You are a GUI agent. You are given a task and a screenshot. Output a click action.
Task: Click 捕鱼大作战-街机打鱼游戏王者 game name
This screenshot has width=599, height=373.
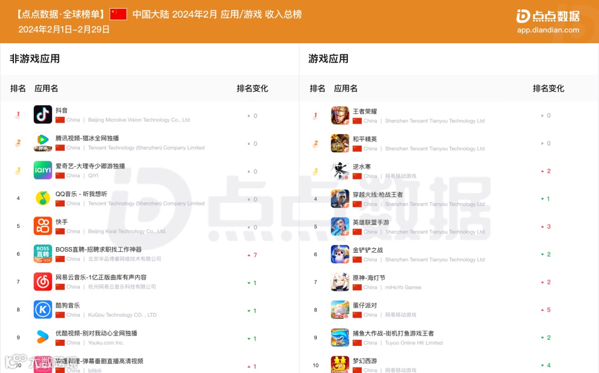coord(393,333)
